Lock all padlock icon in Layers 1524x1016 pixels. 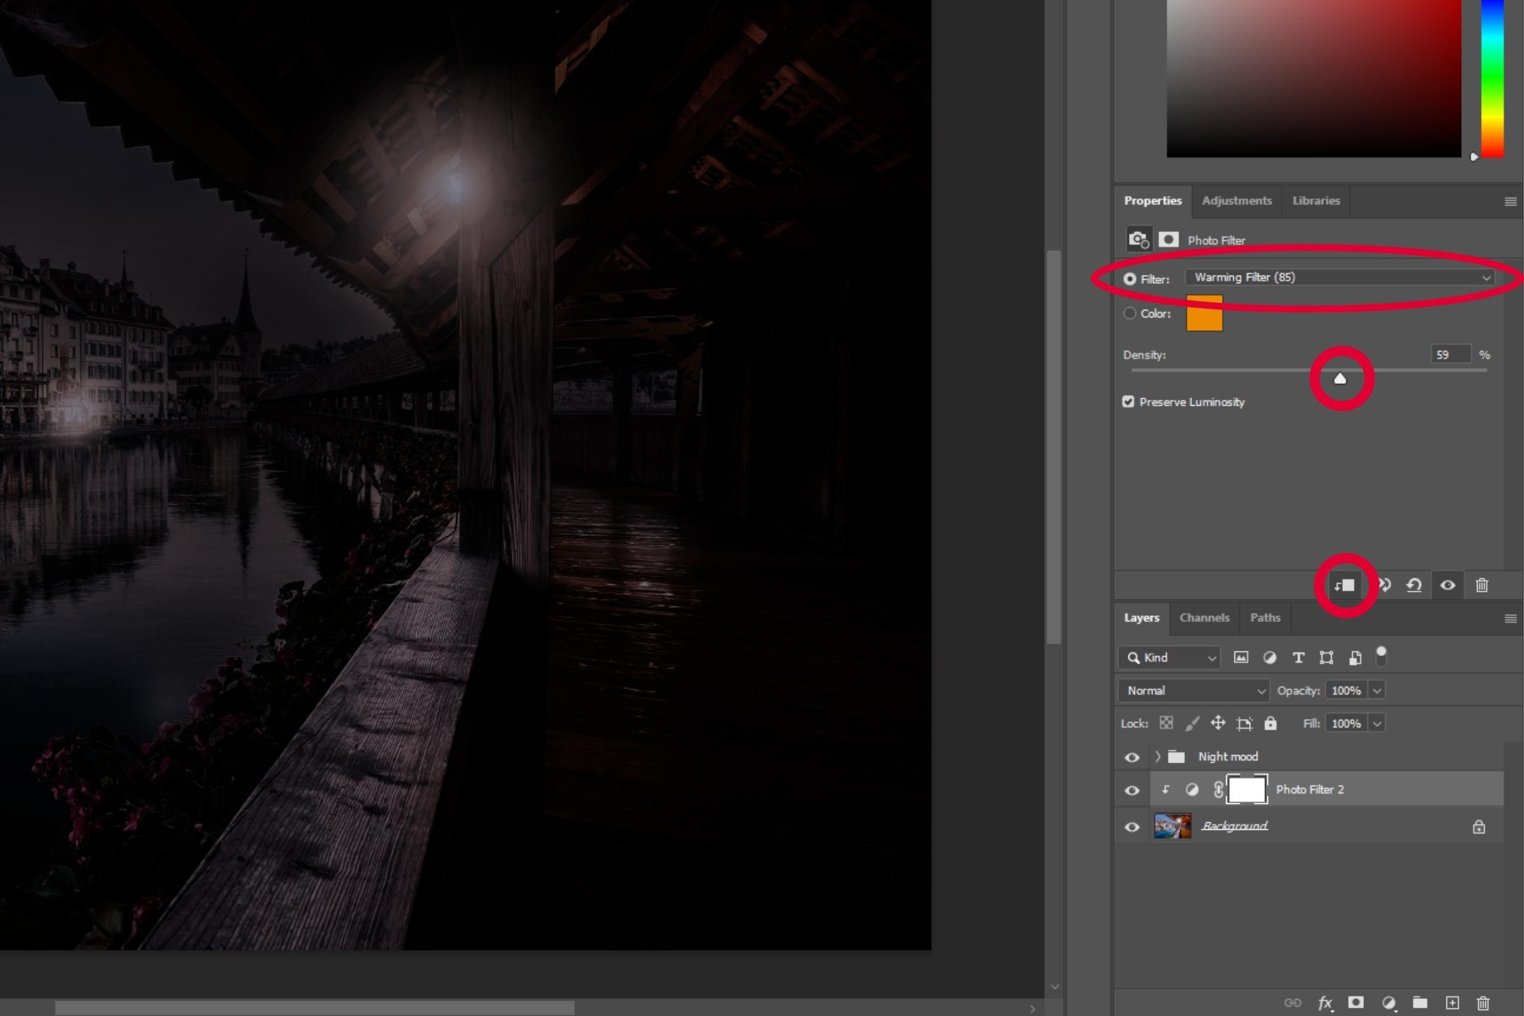pyautogui.click(x=1271, y=723)
